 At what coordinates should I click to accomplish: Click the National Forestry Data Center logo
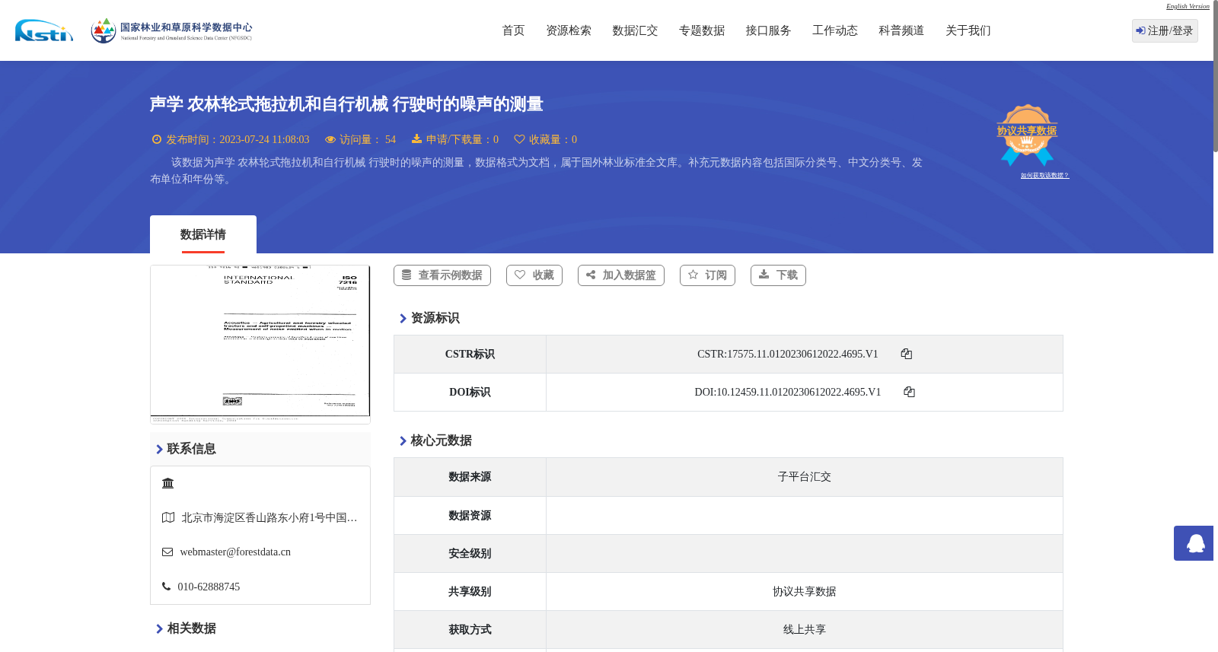click(171, 30)
